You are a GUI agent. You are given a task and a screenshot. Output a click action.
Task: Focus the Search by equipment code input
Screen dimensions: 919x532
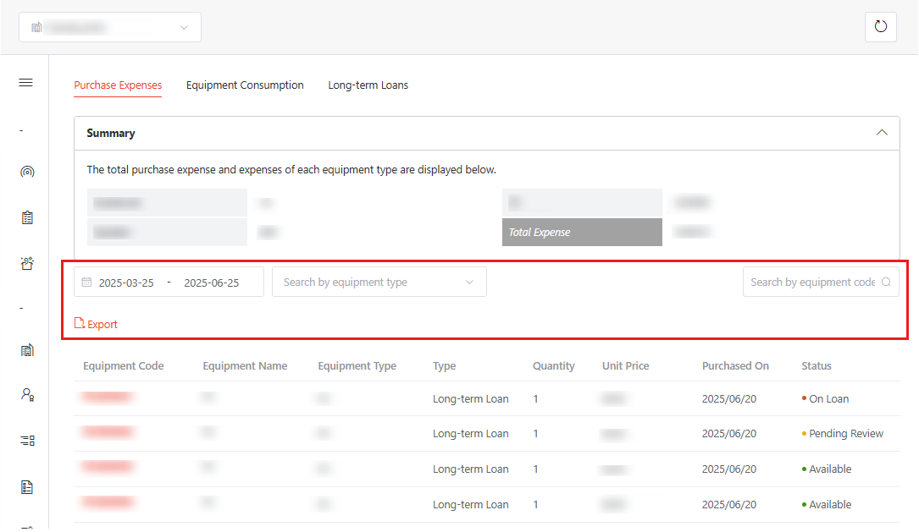pos(811,282)
